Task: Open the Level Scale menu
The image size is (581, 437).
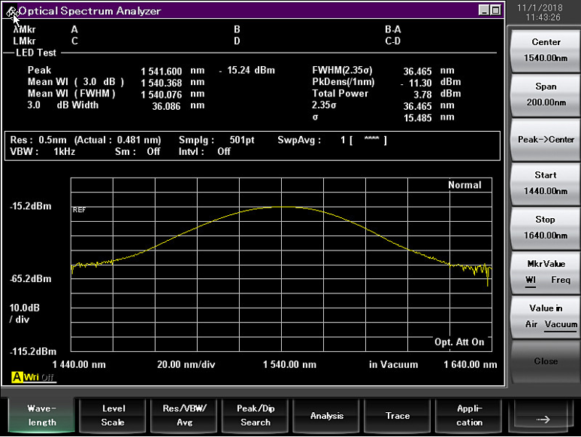Action: point(113,415)
